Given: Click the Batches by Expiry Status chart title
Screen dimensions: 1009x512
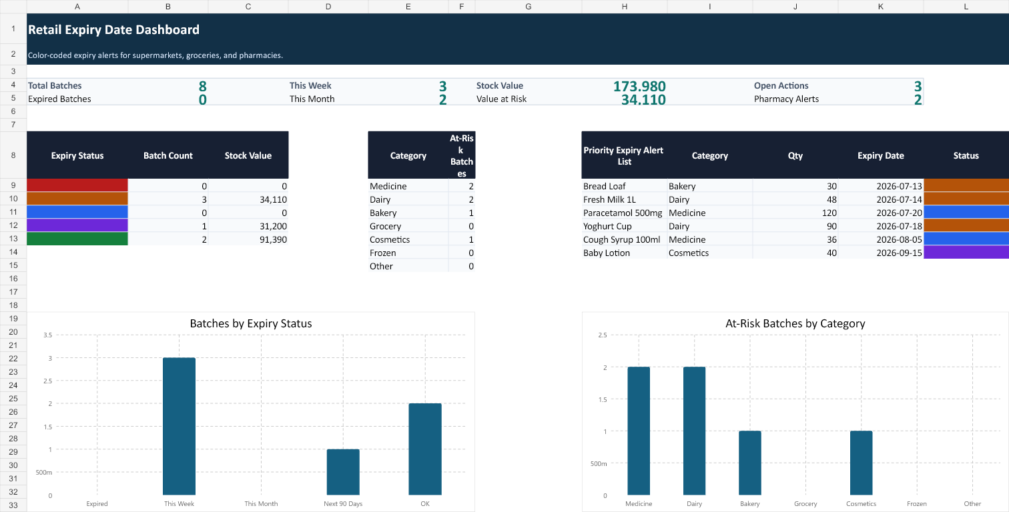Looking at the screenshot, I should coord(251,323).
